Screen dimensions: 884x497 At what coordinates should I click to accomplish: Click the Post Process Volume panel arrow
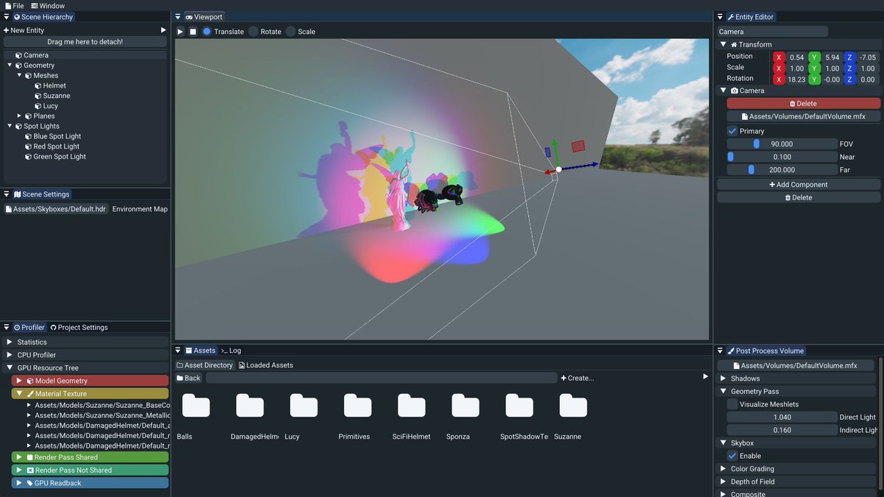tap(720, 350)
